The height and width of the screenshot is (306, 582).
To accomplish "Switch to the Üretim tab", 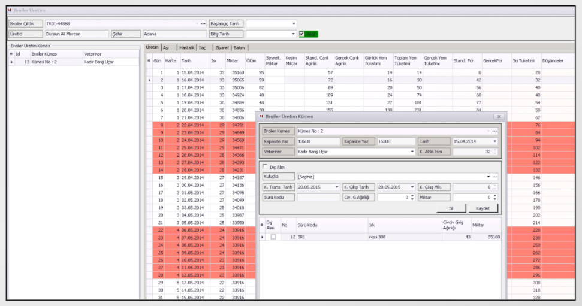I will (x=152, y=47).
